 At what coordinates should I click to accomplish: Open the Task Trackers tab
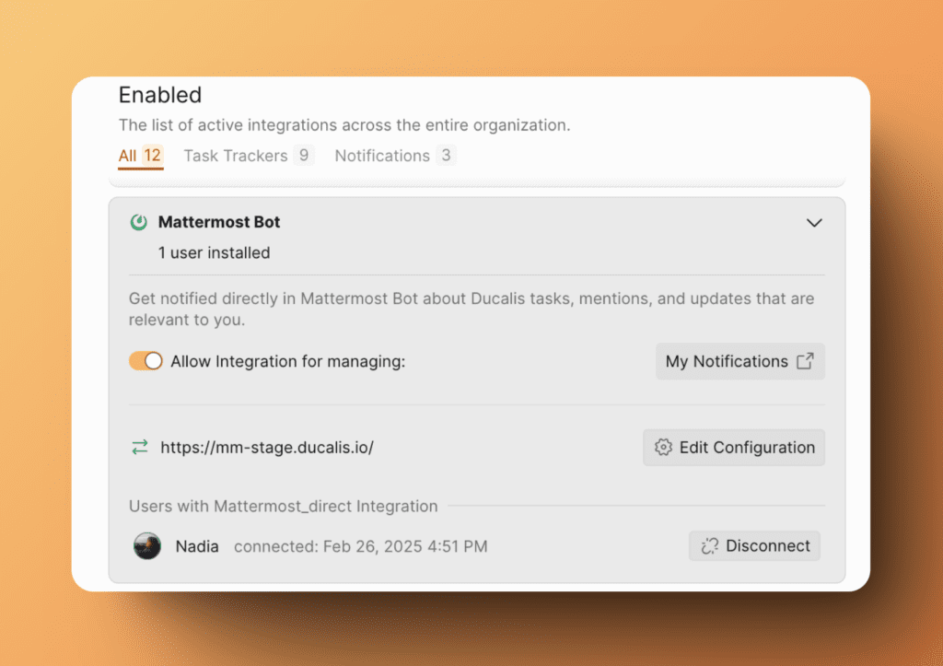pyautogui.click(x=235, y=156)
